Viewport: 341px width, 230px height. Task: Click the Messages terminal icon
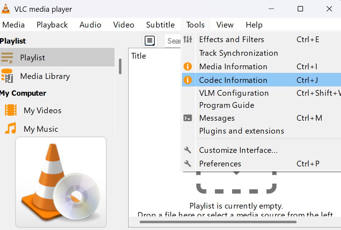pyautogui.click(x=188, y=118)
